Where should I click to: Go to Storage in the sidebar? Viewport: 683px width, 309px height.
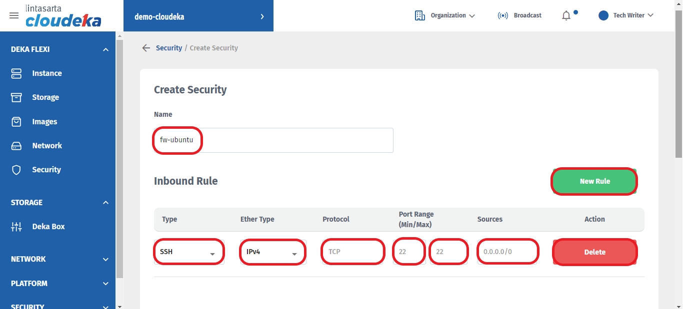pyautogui.click(x=45, y=97)
